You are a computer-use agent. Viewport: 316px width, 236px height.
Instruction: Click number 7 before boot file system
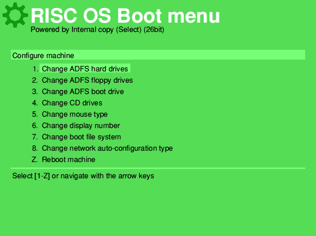[35, 137]
